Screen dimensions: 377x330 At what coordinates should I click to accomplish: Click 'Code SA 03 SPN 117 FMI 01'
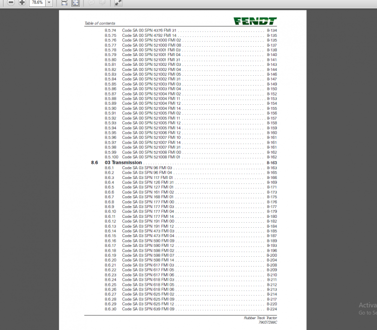coord(147,178)
